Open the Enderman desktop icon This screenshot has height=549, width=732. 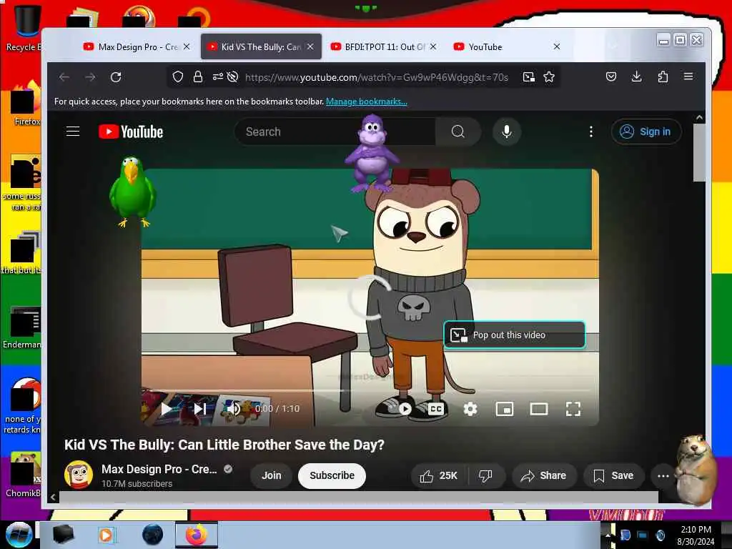pos(22,327)
